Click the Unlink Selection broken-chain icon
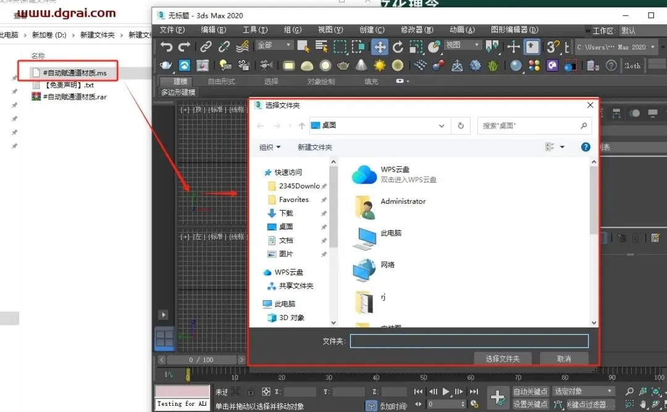667x412 pixels. coord(224,46)
